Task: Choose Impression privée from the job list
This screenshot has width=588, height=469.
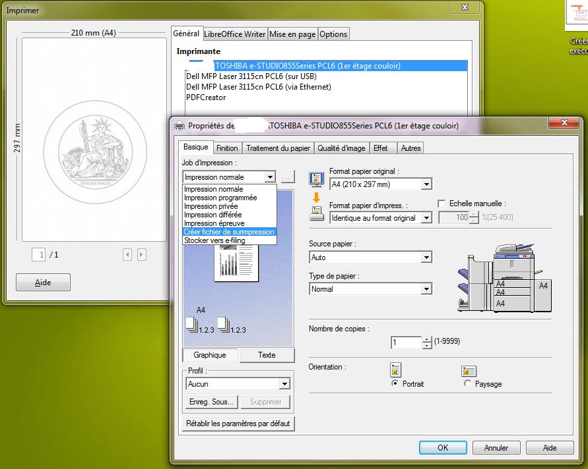Action: [x=210, y=206]
